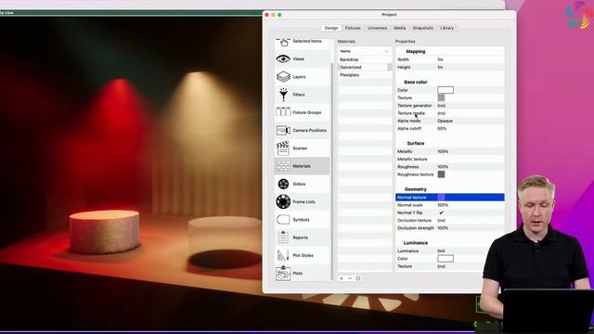Click the Materials brick icon
This screenshot has height=334, width=594.
coord(283,166)
